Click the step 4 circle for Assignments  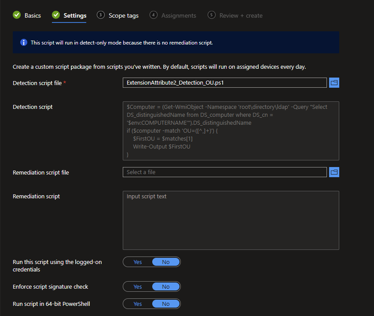[x=154, y=15]
